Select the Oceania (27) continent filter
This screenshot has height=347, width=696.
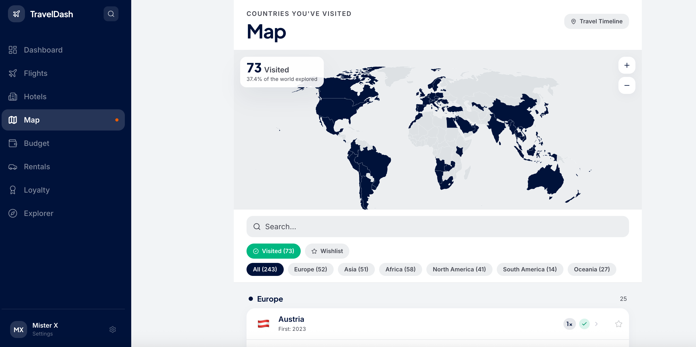tap(592, 269)
